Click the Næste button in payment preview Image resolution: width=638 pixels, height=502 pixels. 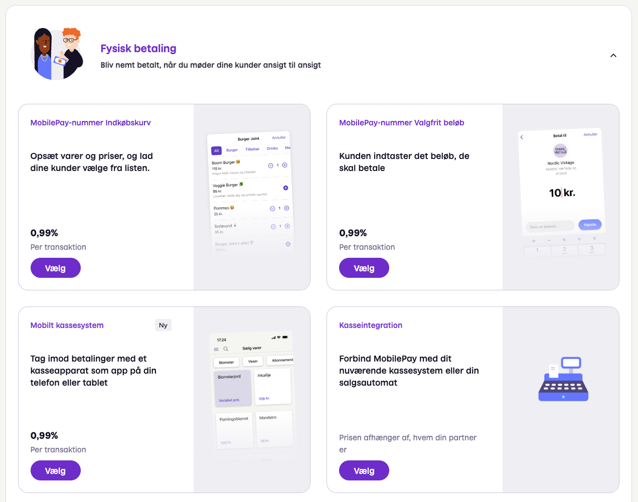(590, 225)
